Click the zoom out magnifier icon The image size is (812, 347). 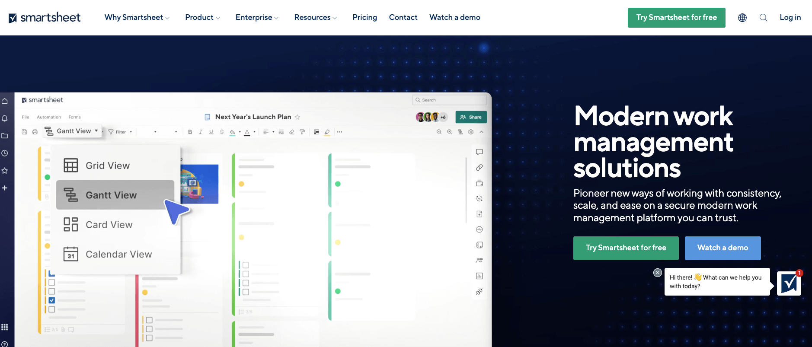pyautogui.click(x=439, y=132)
